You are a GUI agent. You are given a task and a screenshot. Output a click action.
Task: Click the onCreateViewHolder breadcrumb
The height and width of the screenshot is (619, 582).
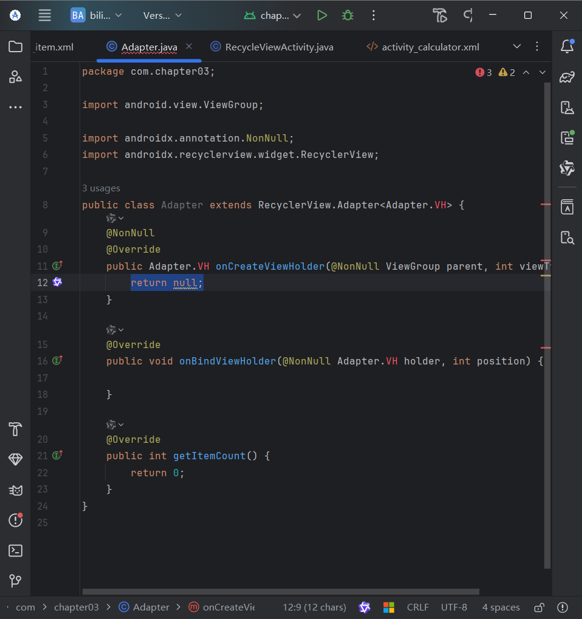(222, 607)
